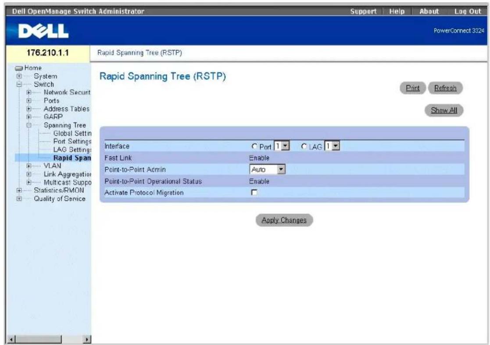The width and height of the screenshot is (490, 345).
Task: Select the LAG interface radio button
Action: pos(304,146)
